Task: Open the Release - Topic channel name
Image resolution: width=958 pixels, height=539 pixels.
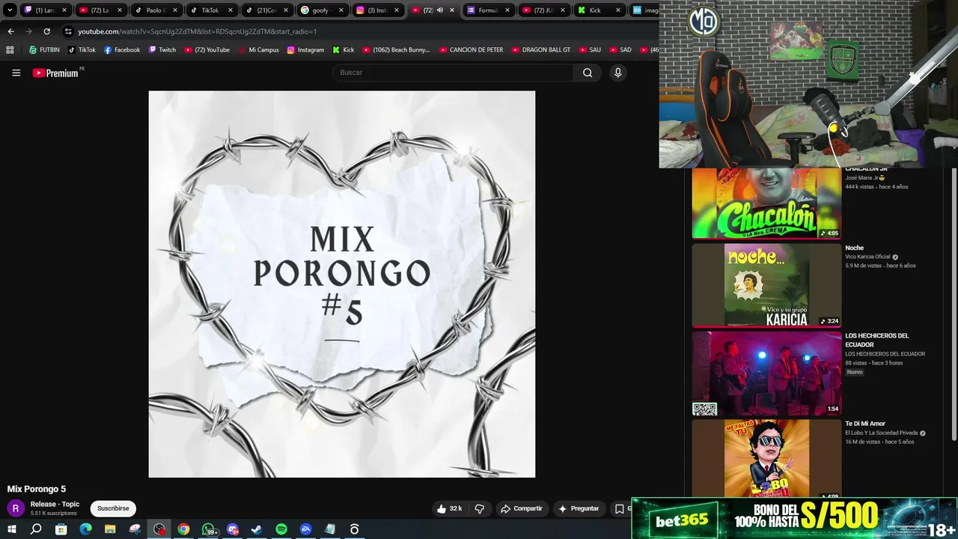Action: click(55, 504)
